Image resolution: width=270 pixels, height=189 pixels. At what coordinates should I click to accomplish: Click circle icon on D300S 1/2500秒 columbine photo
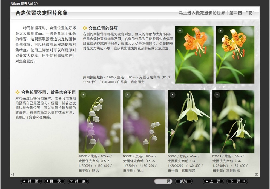pyautogui.click(x=217, y=95)
